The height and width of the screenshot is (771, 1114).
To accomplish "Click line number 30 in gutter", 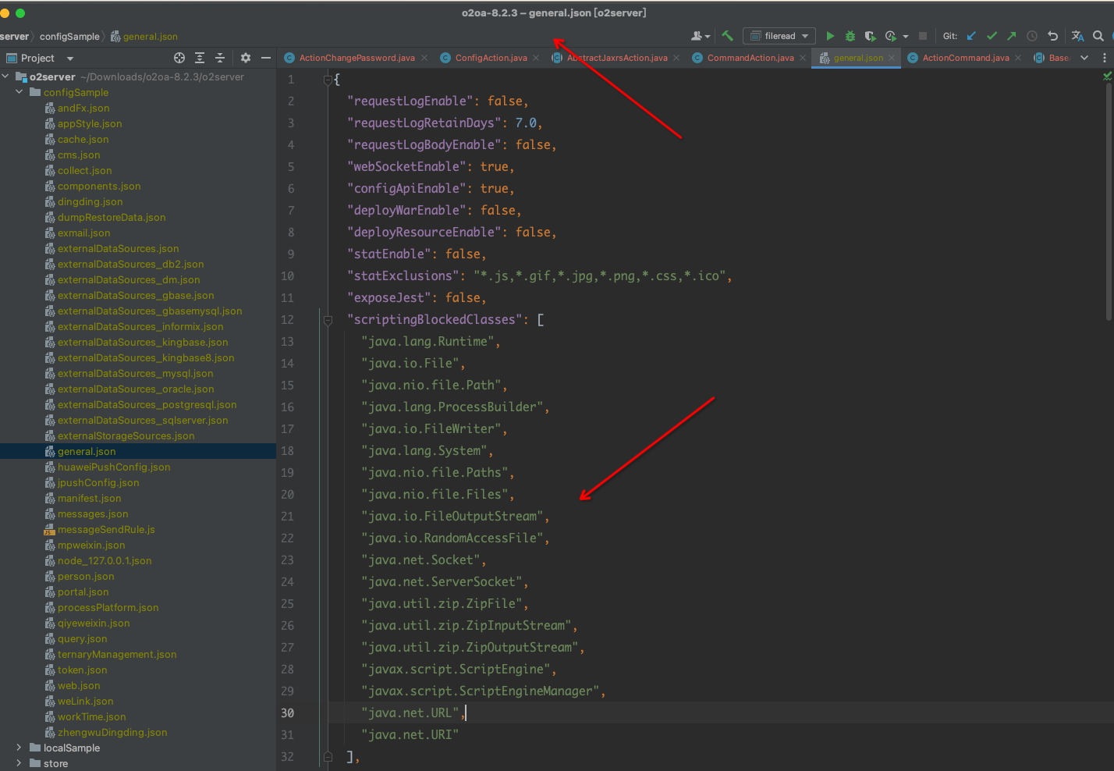I will [287, 713].
